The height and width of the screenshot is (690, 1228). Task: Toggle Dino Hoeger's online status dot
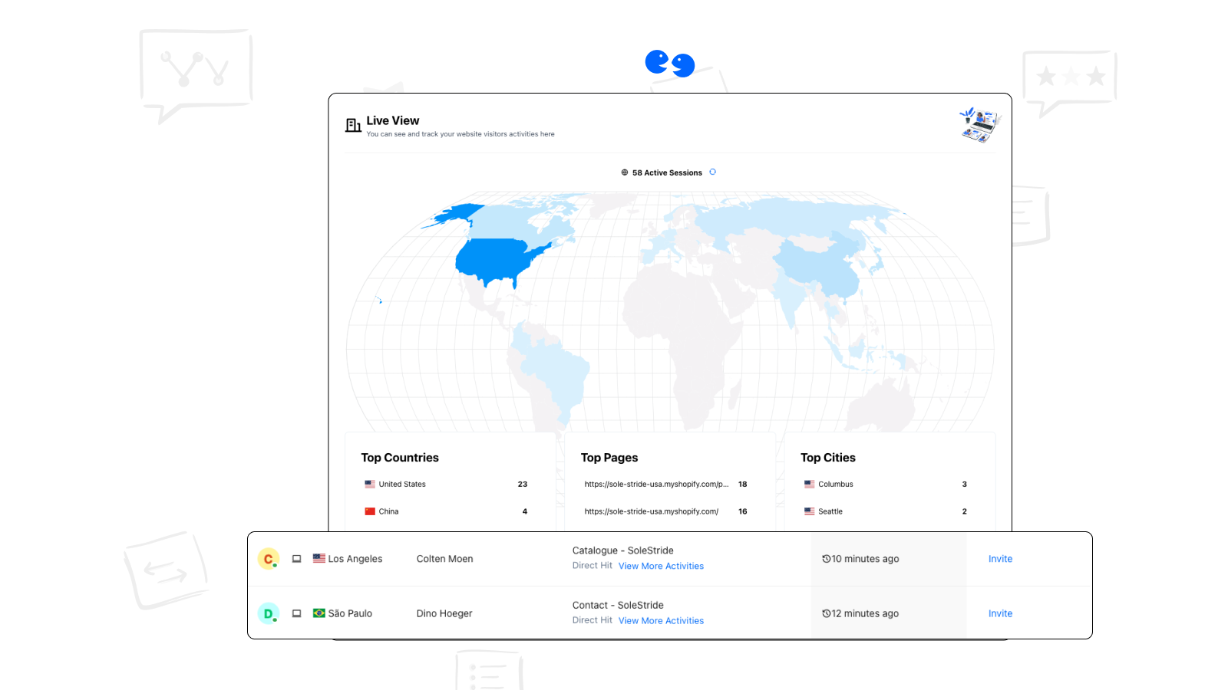click(276, 621)
